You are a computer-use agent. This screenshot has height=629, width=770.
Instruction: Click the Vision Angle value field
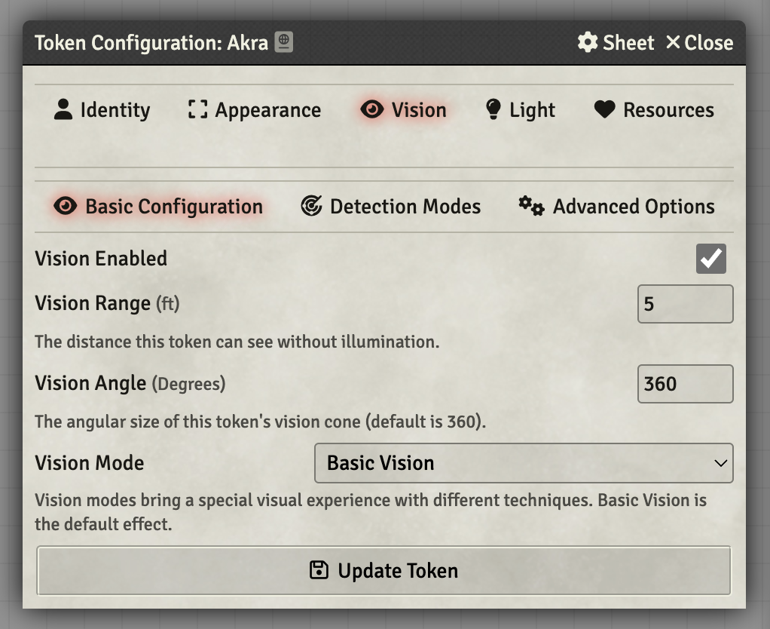[685, 383]
